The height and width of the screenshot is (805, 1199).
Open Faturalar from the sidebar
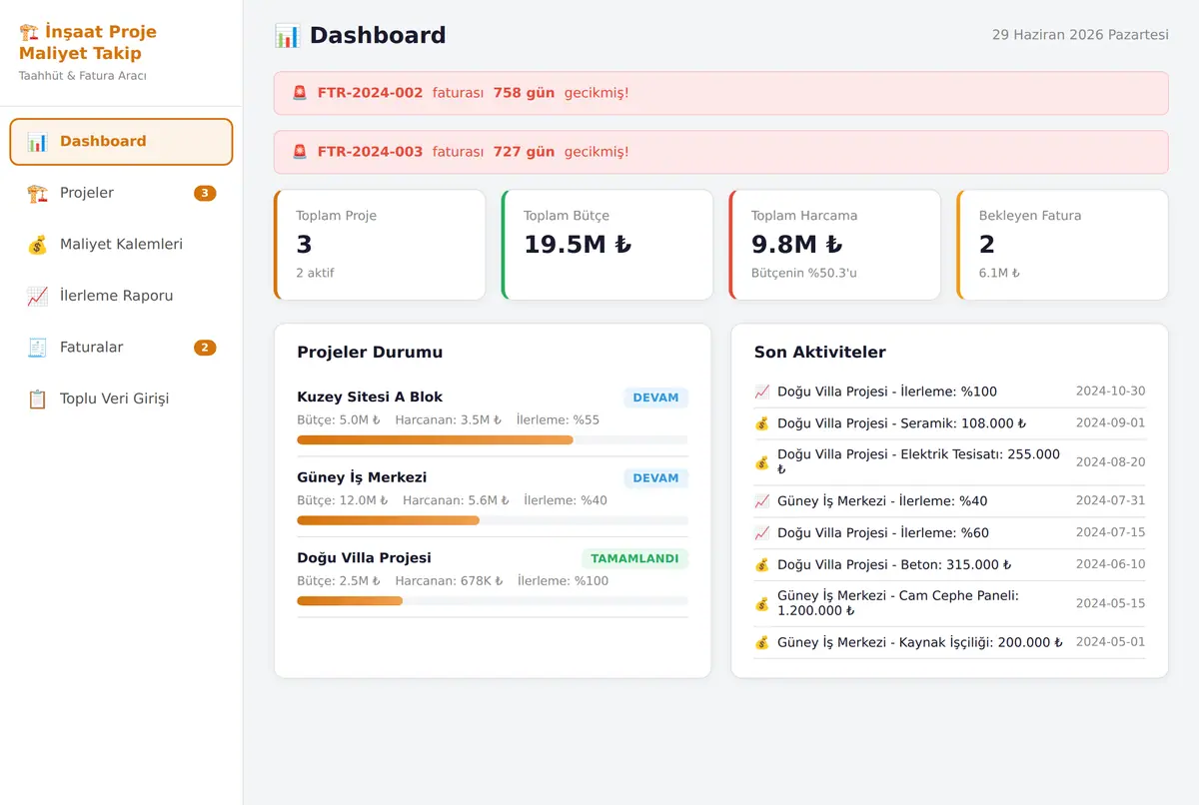click(121, 348)
